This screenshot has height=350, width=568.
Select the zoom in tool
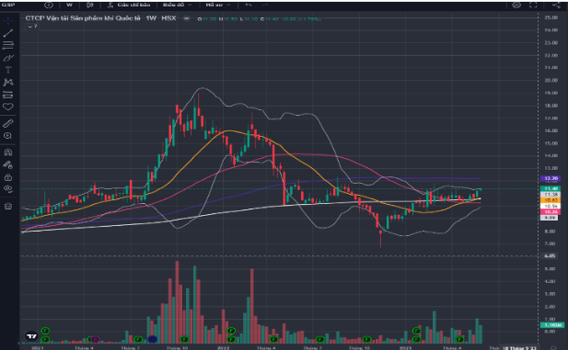8,136
